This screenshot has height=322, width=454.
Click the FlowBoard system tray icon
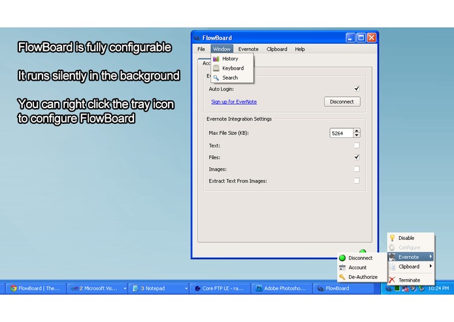coord(389,288)
